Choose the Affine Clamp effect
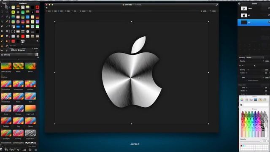The image size is (270, 152). pos(6,66)
